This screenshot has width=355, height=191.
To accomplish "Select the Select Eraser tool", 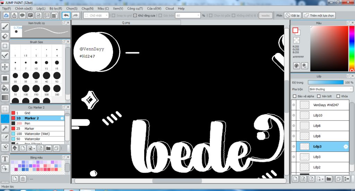I will tap(5, 147).
